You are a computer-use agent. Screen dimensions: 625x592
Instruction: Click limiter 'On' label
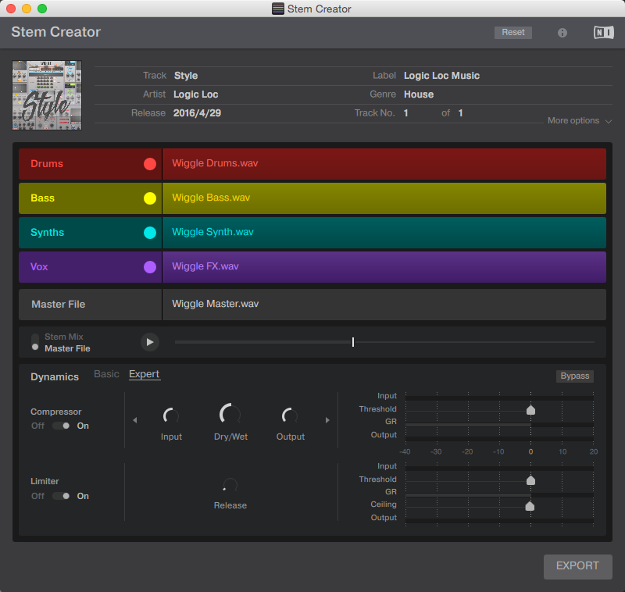click(x=83, y=496)
